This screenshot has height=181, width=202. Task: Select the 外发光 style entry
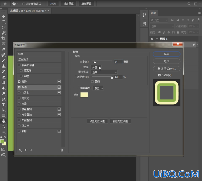click(39, 126)
